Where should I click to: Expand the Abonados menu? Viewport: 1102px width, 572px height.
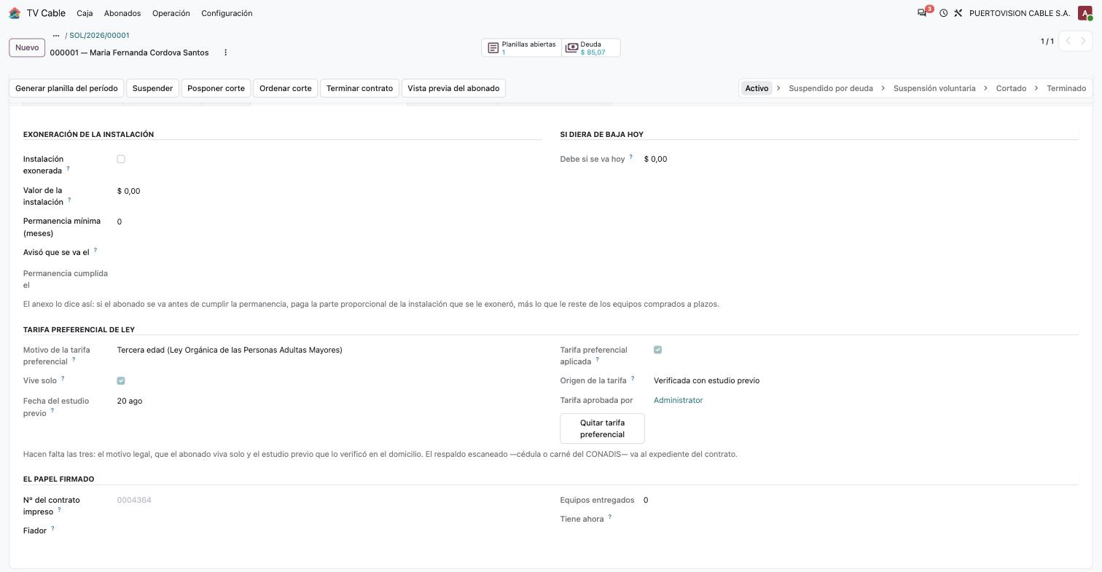click(x=122, y=13)
